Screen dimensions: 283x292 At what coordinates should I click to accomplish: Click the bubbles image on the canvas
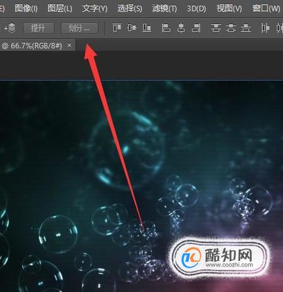click(141, 186)
